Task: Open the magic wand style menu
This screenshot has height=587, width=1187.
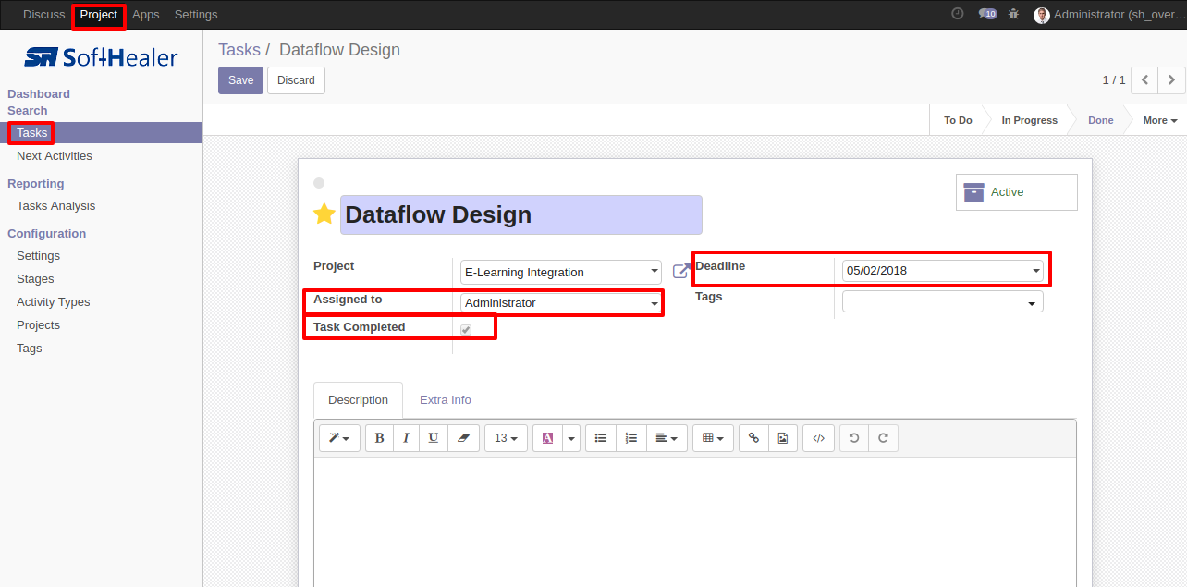Action: coord(339,438)
